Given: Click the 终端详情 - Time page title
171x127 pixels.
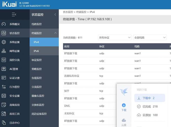Looking at the screenshot, I should click(87, 19).
